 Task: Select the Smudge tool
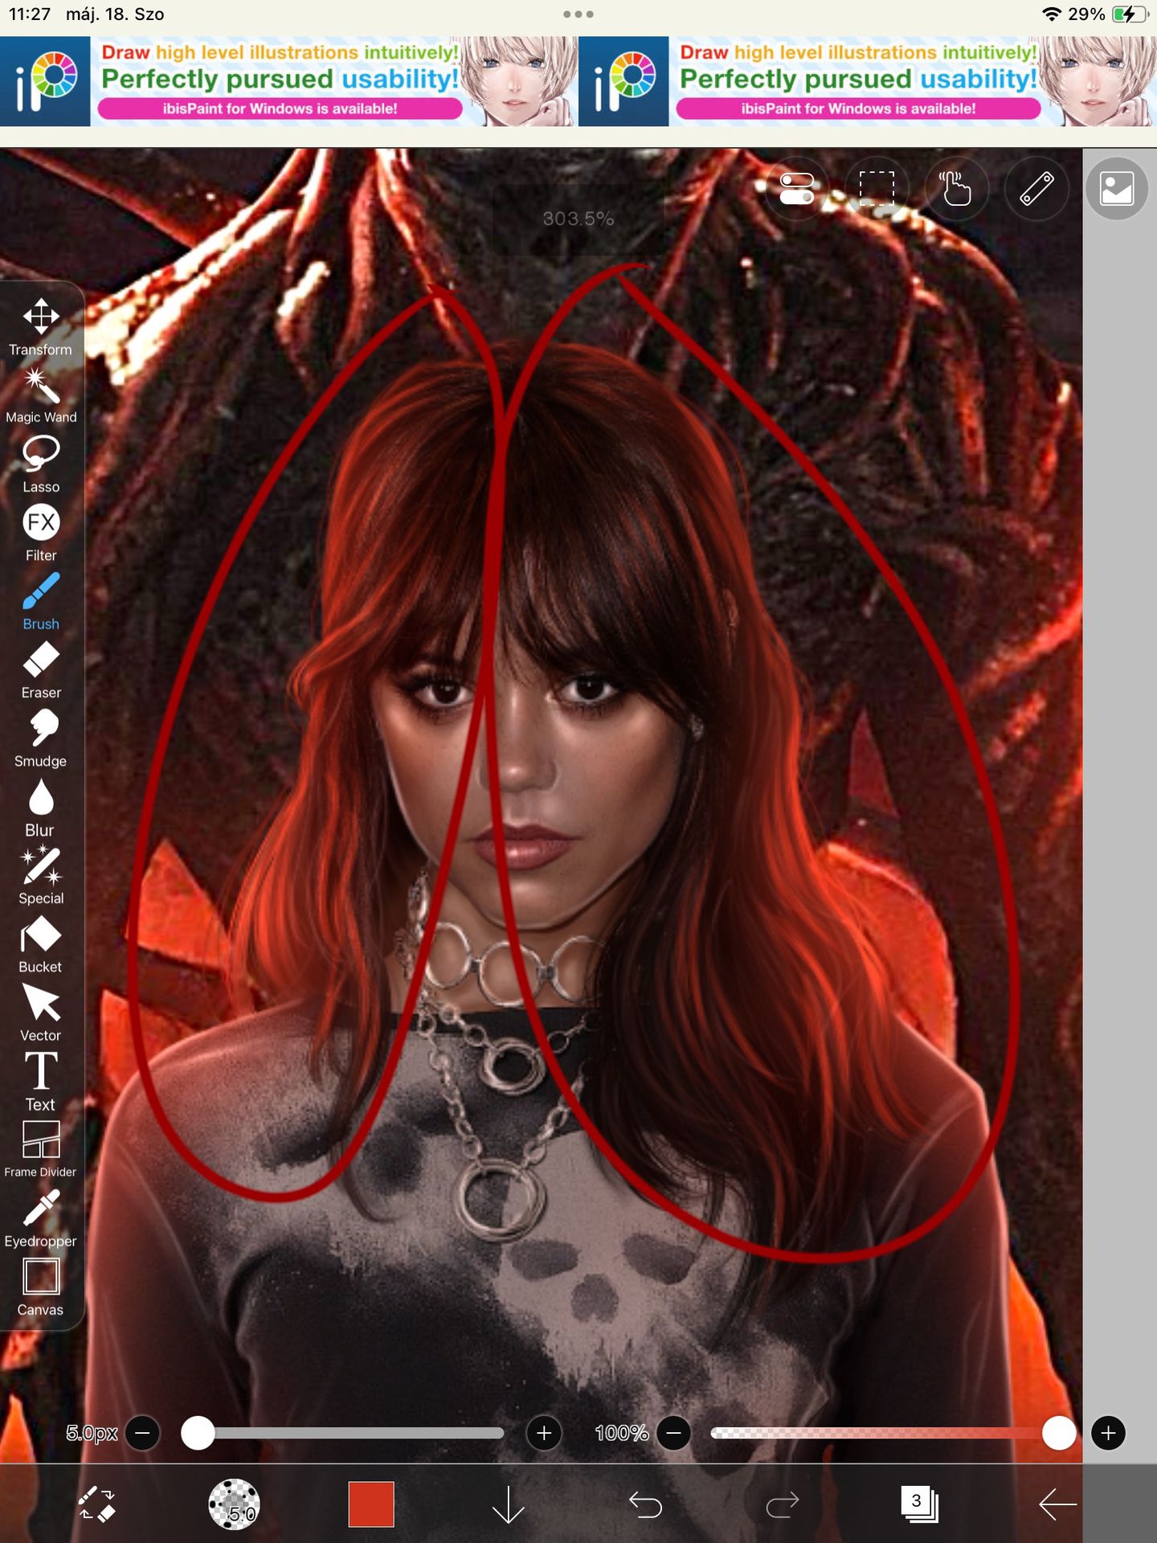[x=40, y=739]
